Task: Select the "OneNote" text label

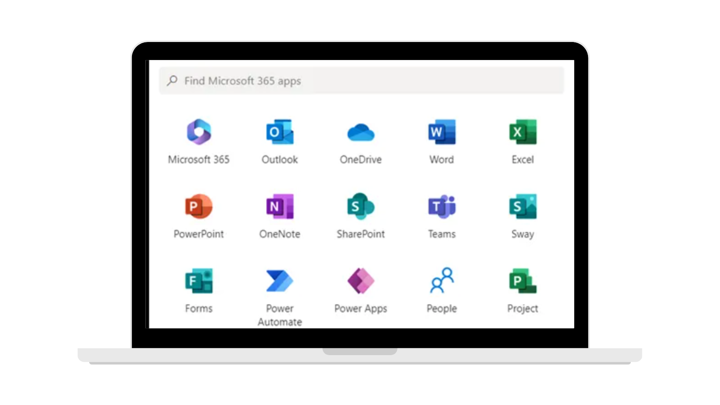Action: click(280, 234)
